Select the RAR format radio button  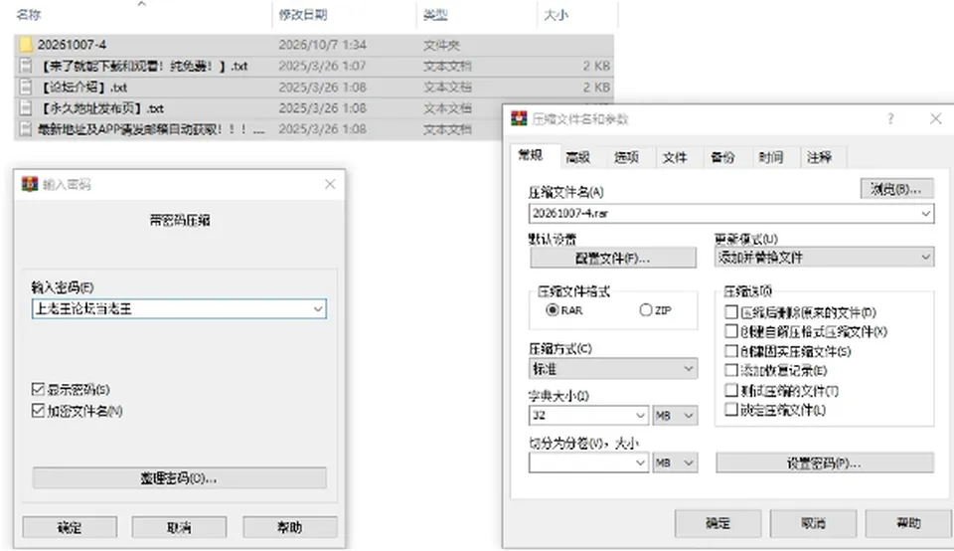click(x=553, y=310)
